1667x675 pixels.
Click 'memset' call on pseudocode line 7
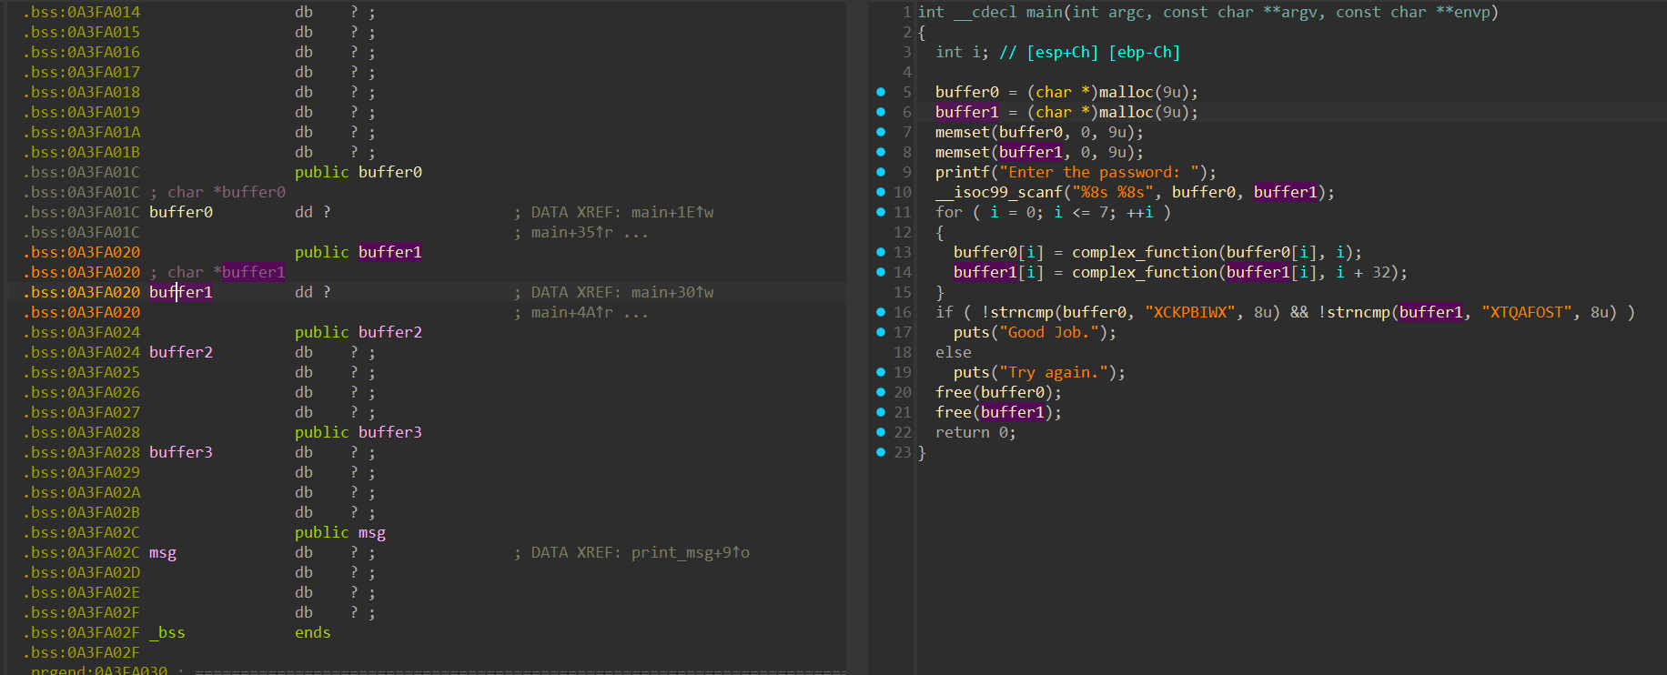(963, 132)
